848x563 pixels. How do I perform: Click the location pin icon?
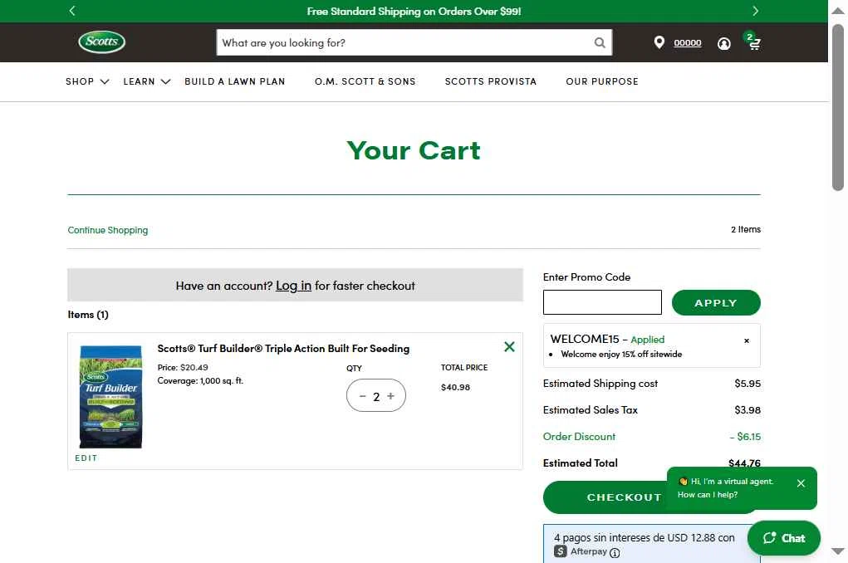point(659,42)
